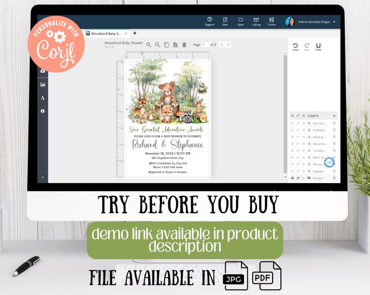Close the Woodland Baby S... tab
The height and width of the screenshot is (295, 370).
tap(126, 33)
